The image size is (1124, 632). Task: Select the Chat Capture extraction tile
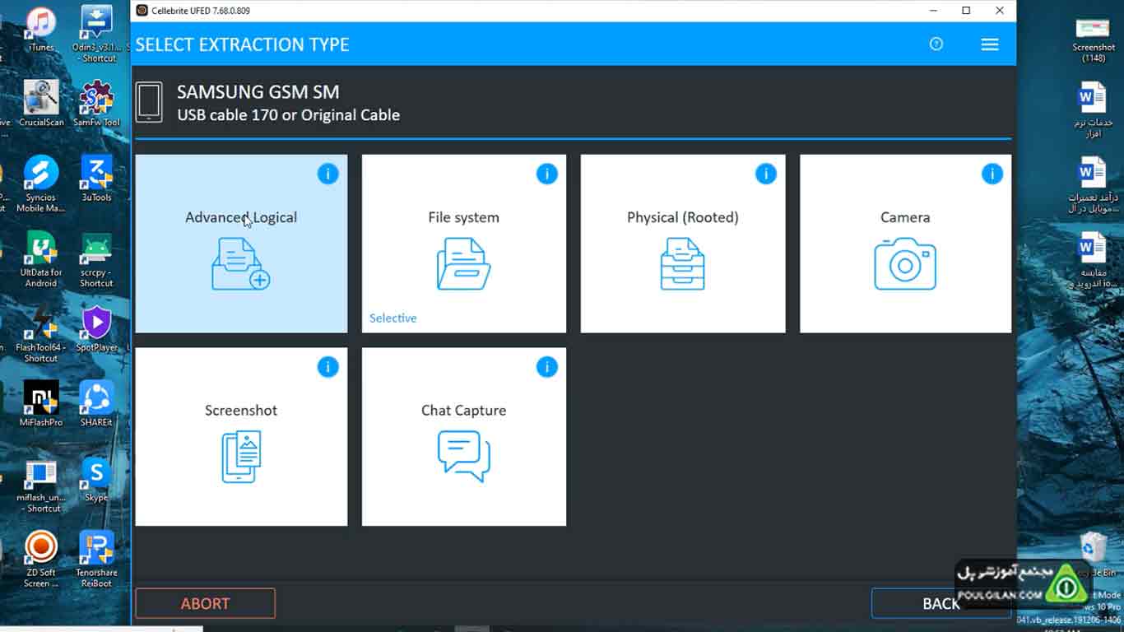(464, 436)
